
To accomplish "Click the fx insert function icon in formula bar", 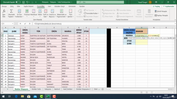I will coord(30,24).
